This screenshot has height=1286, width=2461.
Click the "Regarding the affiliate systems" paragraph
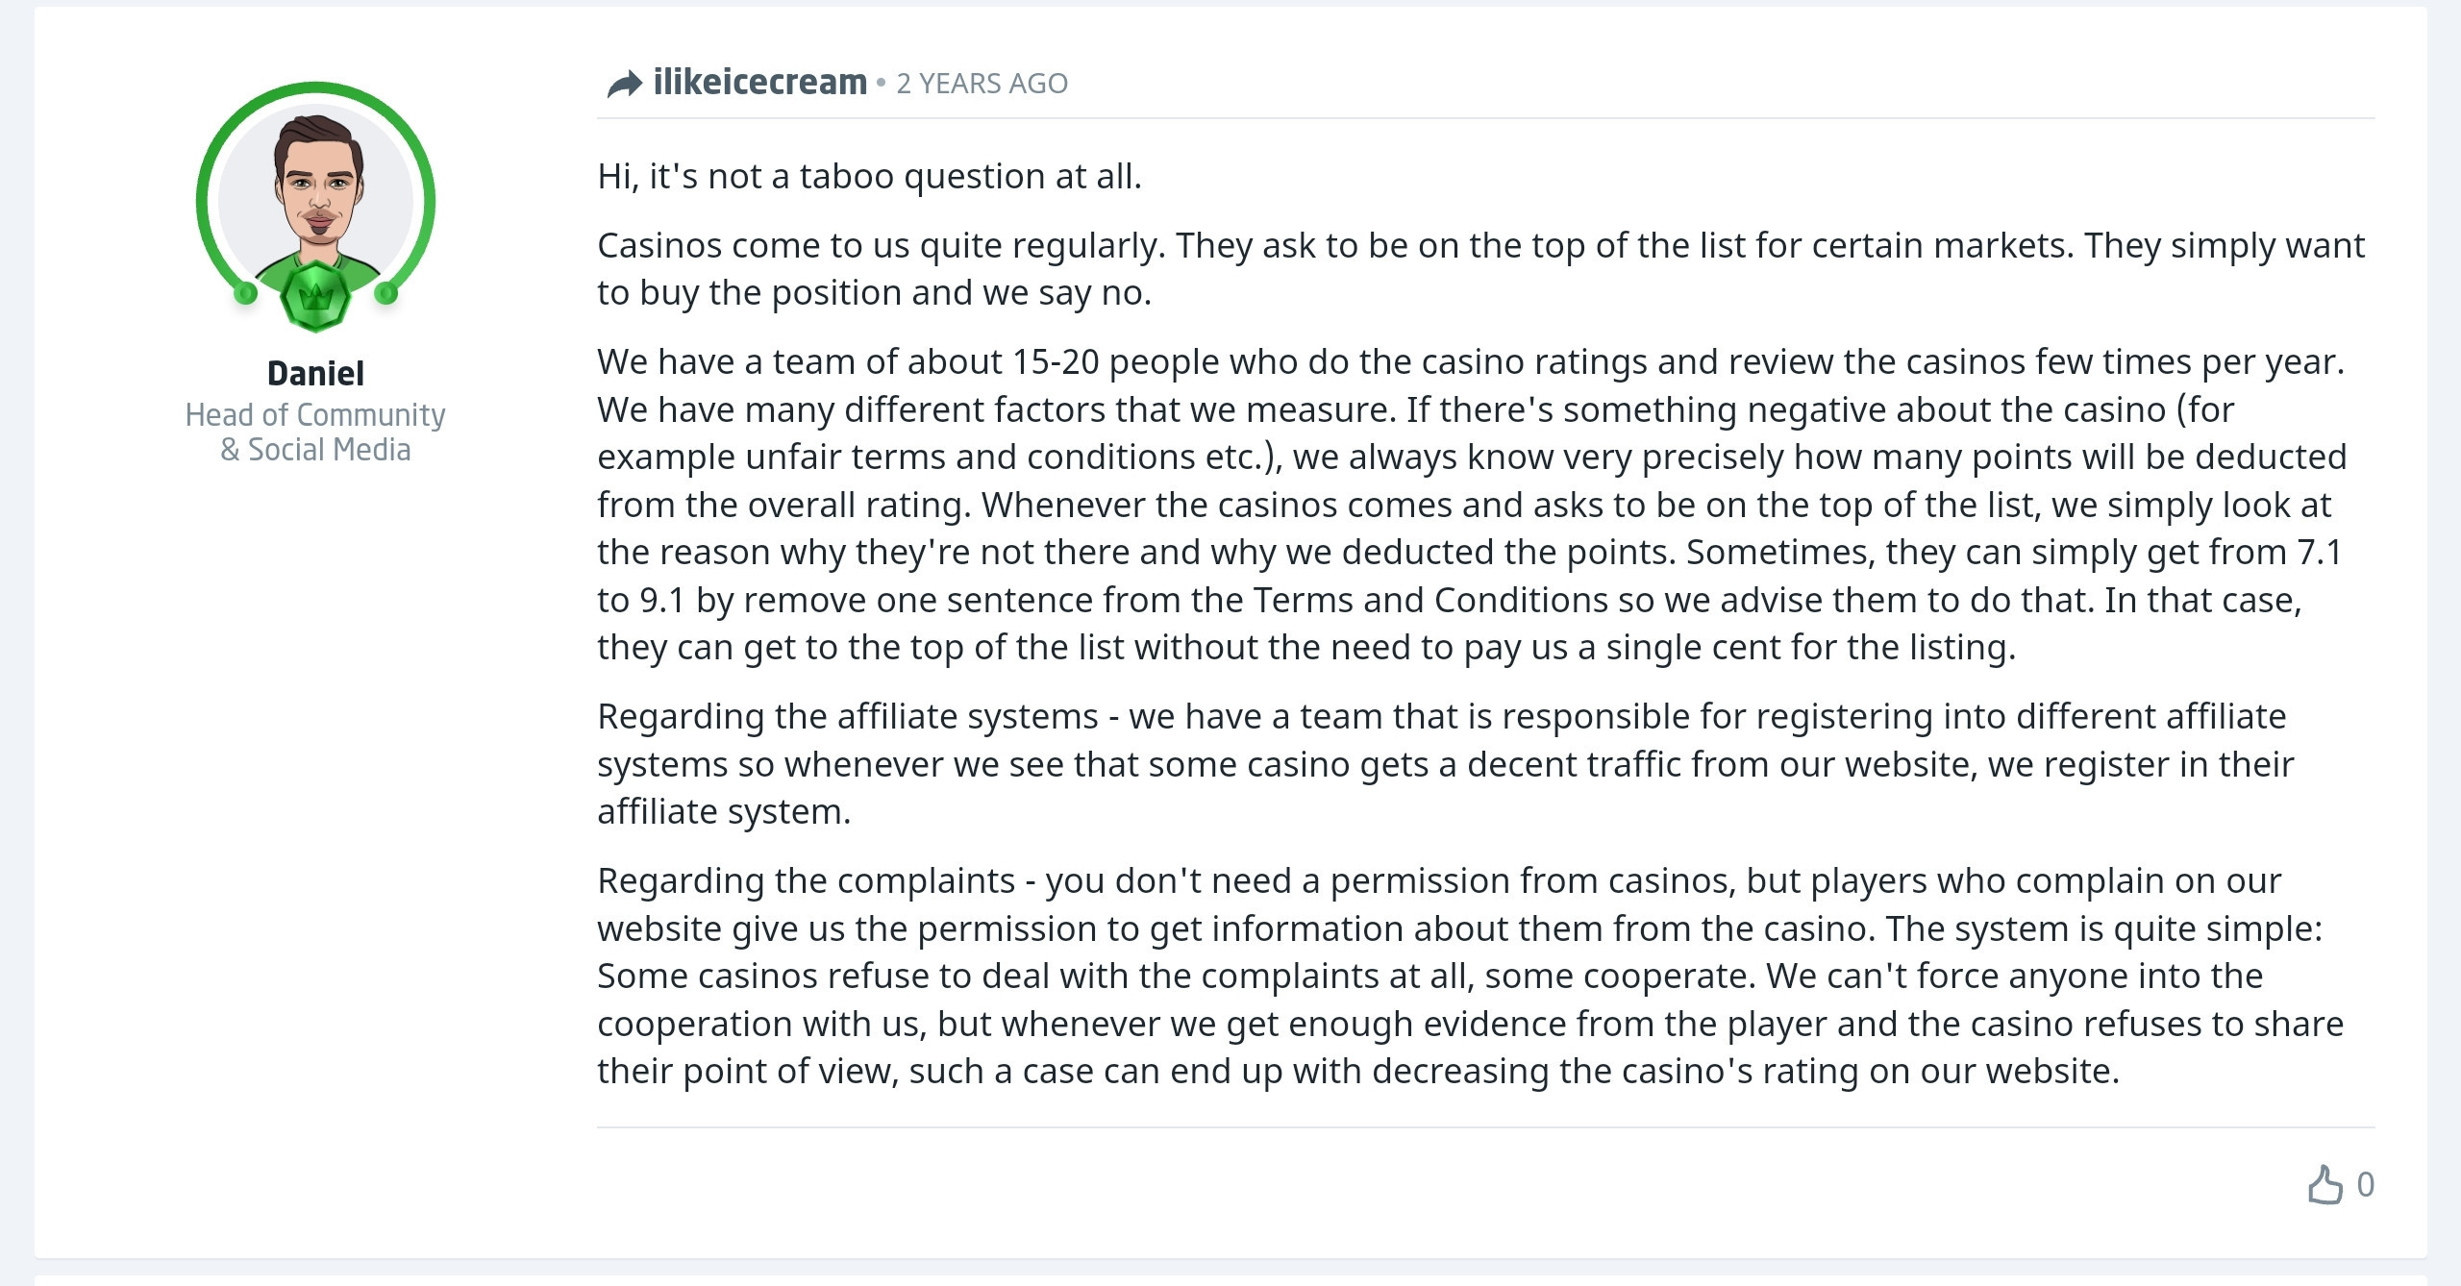click(1446, 764)
